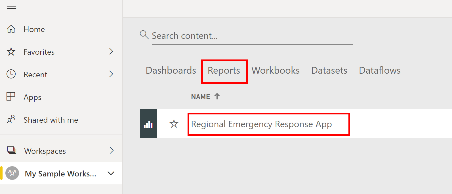452x194 pixels.
Task: Click the Favorites star icon in sidebar
Action: 11,52
